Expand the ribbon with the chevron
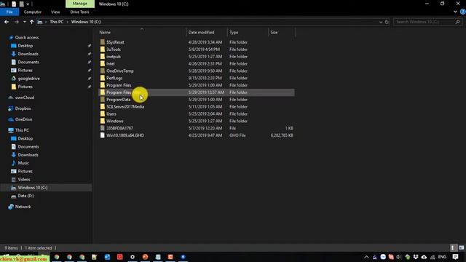Viewport: 466px width, 262px height. tap(455, 12)
